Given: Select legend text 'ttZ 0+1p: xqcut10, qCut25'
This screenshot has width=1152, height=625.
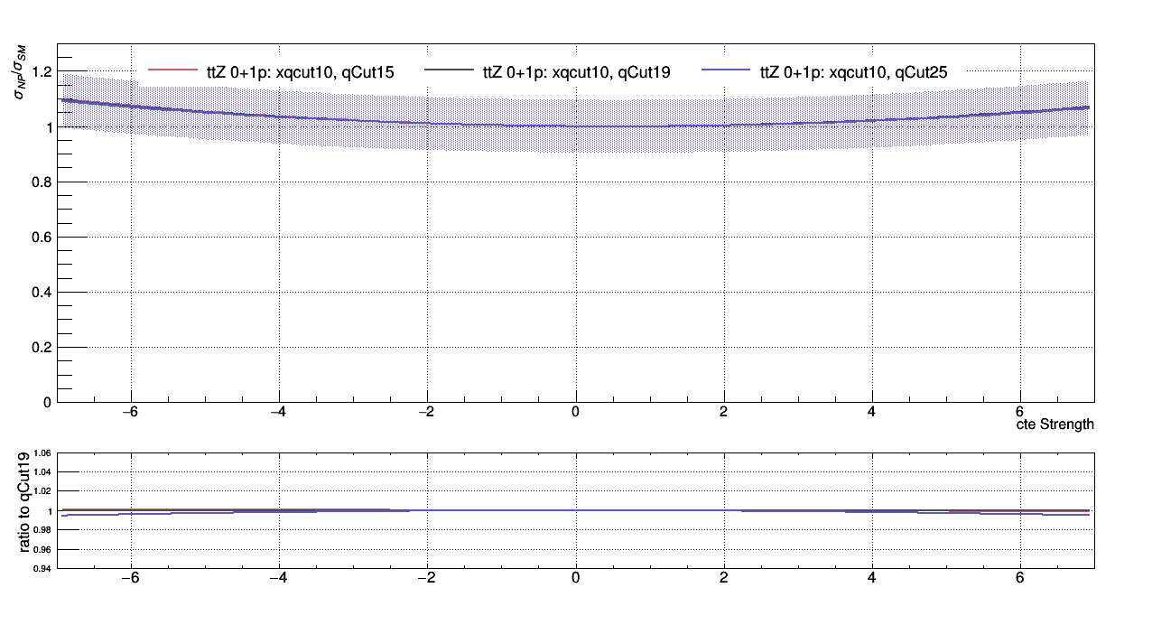Looking at the screenshot, I should pos(854,73).
